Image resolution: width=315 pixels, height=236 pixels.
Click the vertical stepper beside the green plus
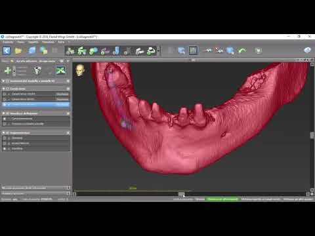(x=14, y=71)
